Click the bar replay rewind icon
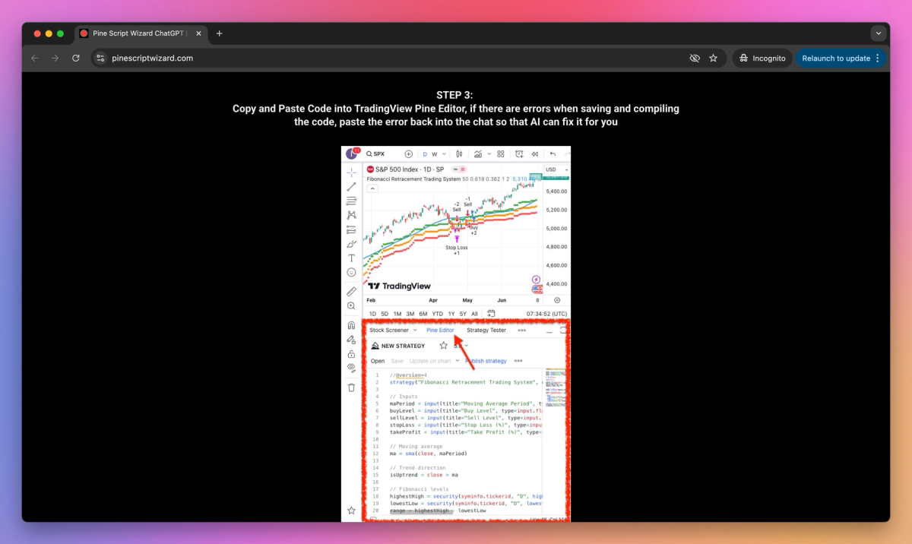 535,153
